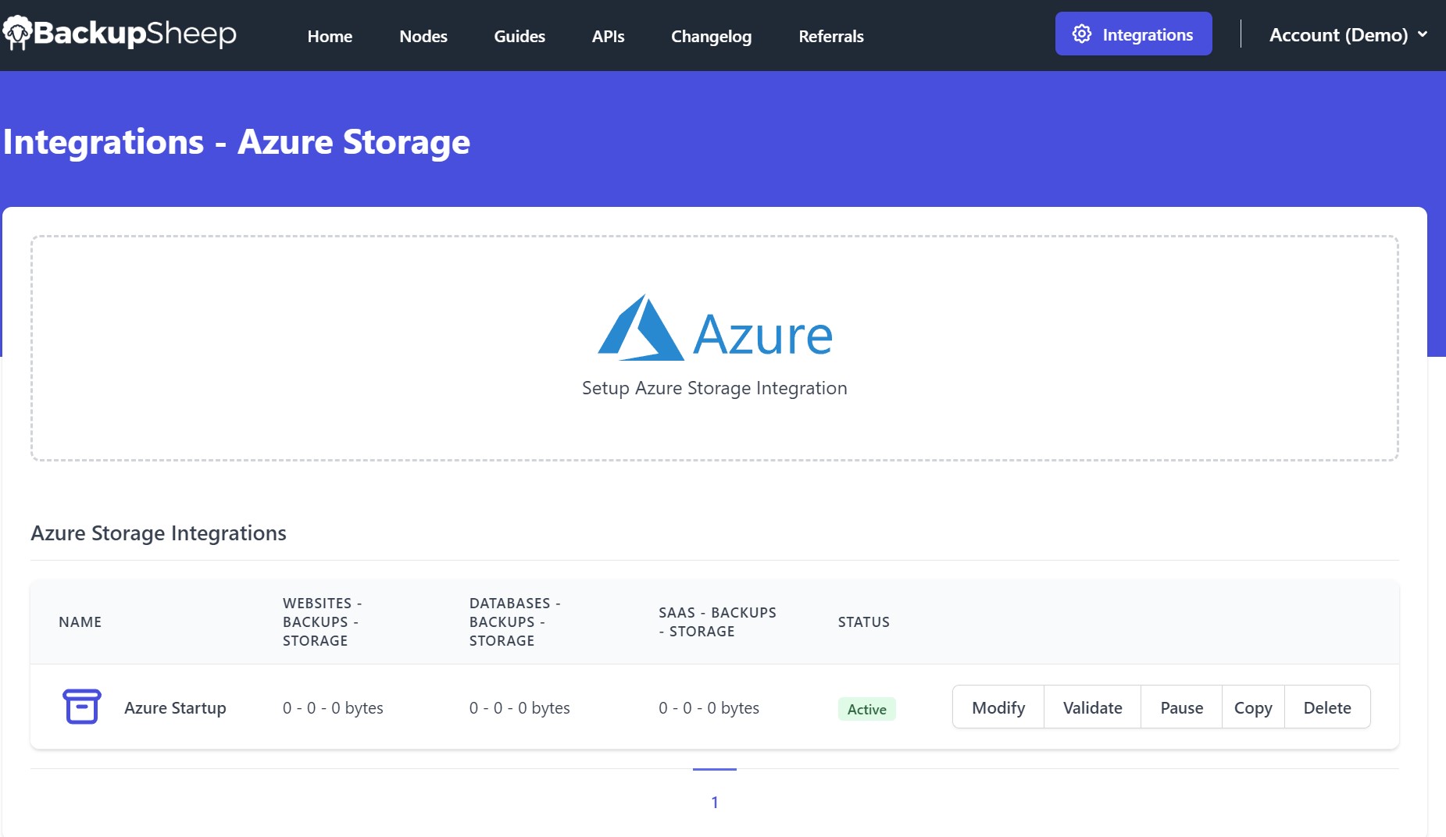
Task: Click the BackupSheep brand name text
Action: point(135,33)
